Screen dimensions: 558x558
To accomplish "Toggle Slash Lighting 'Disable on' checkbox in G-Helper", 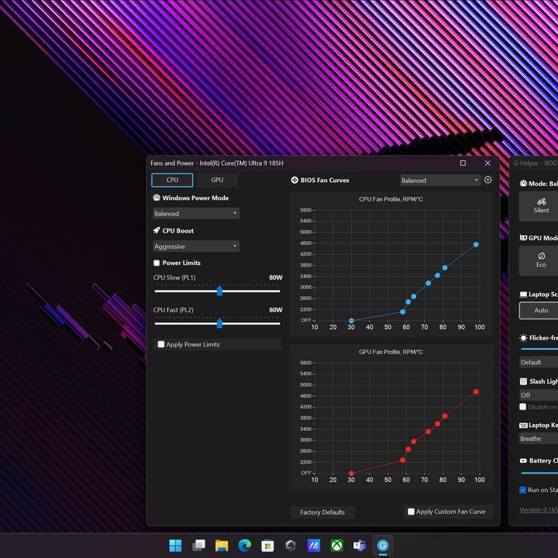I will [x=523, y=407].
